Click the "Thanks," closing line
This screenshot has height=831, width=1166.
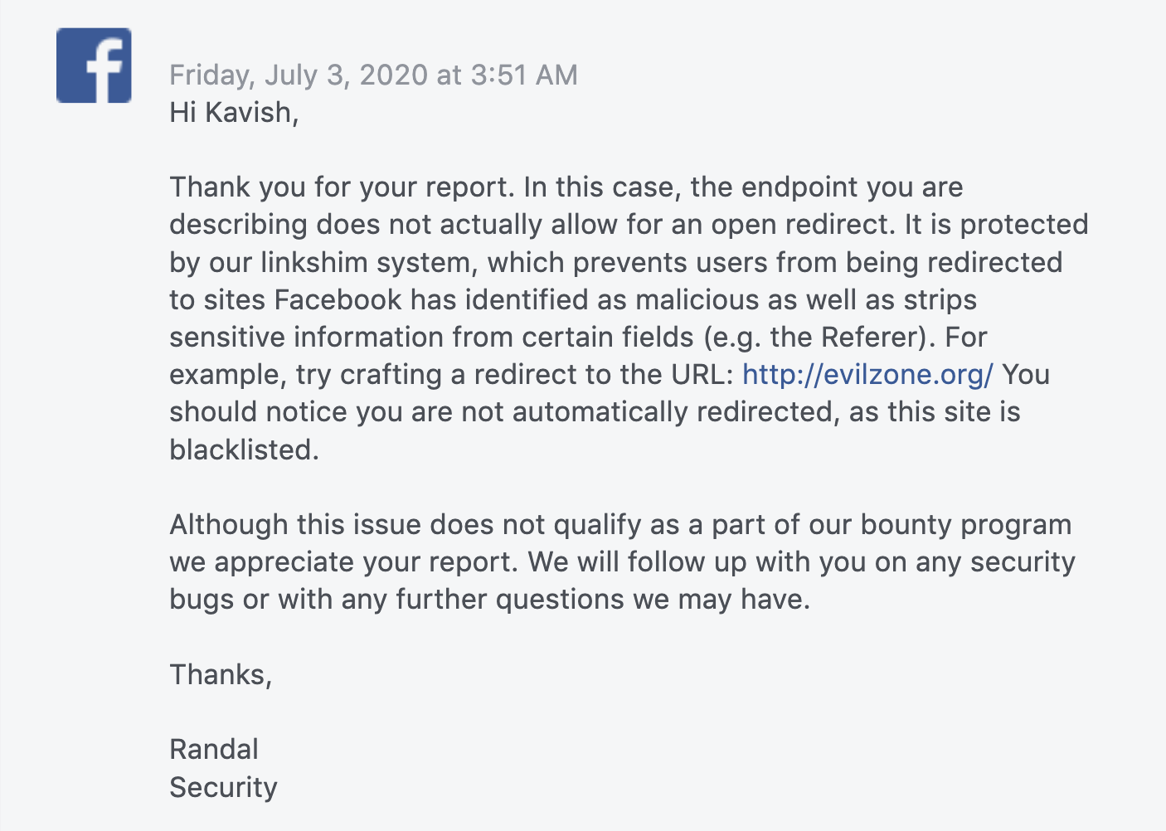(x=221, y=675)
